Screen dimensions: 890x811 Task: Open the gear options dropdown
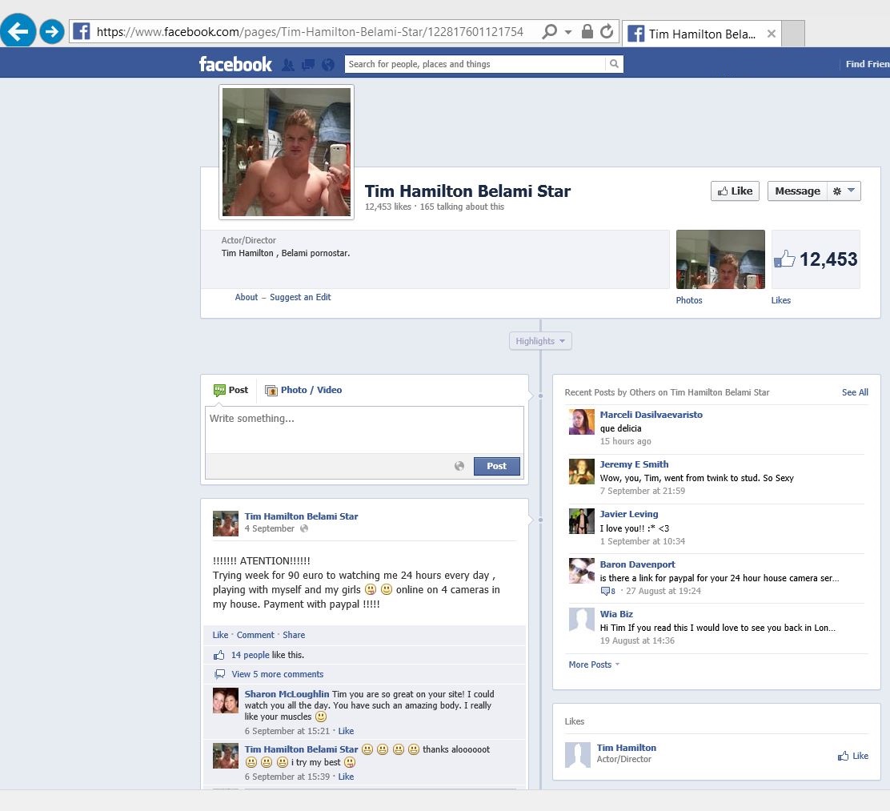[x=844, y=191]
